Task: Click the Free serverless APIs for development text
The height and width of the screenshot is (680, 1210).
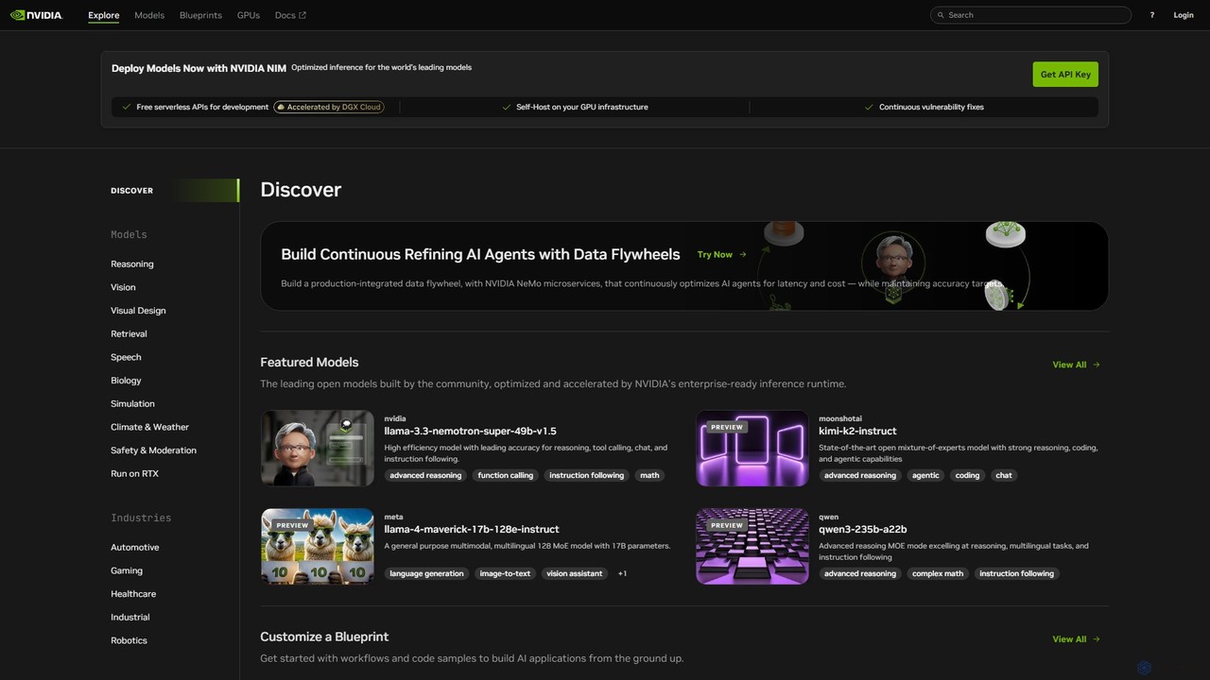Action: point(202,107)
